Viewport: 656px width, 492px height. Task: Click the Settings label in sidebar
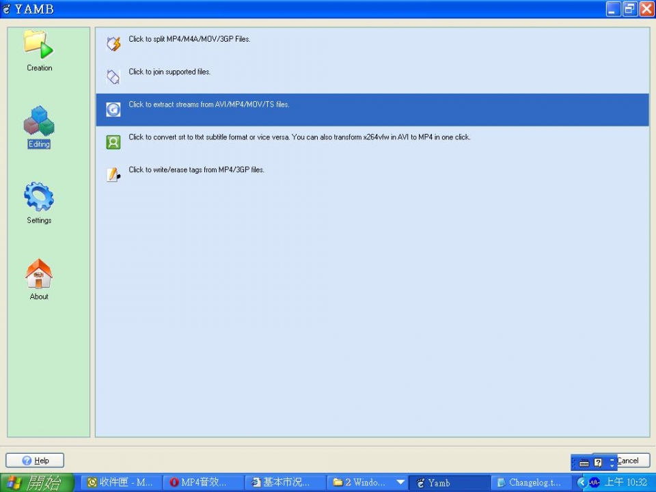click(x=39, y=220)
